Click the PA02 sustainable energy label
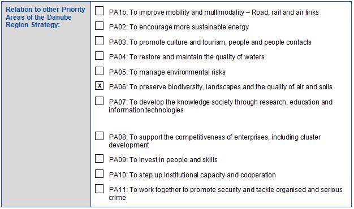The height and width of the screenshot is (209, 354). pyautogui.click(x=179, y=27)
